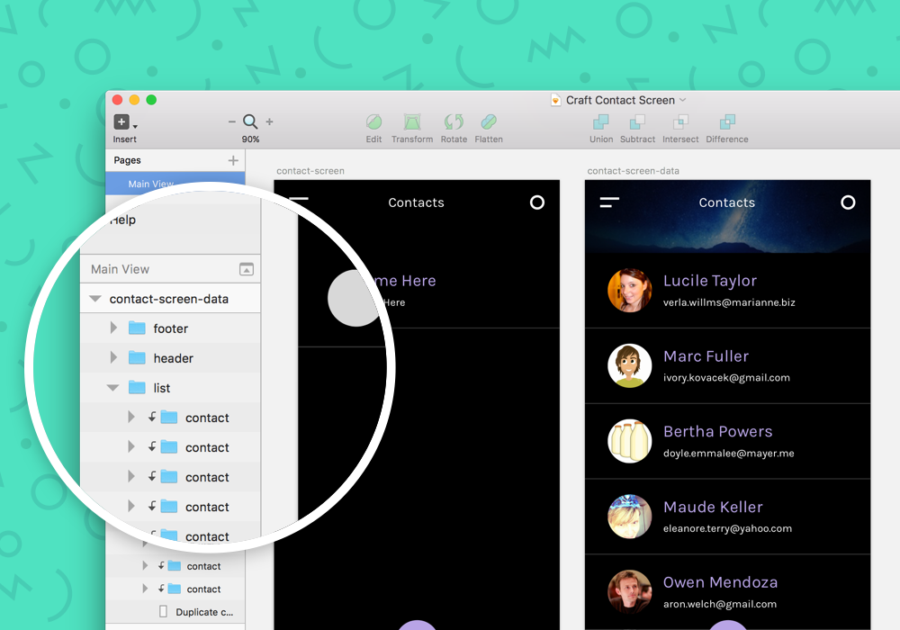This screenshot has width=900, height=630.
Task: Expand the footer layer group
Action: [x=112, y=328]
